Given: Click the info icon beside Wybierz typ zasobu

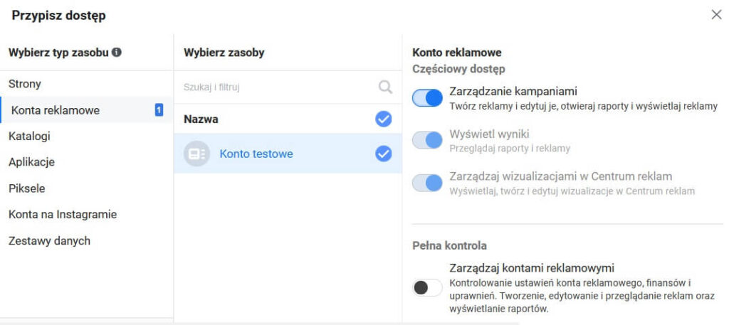Looking at the screenshot, I should coord(117,53).
